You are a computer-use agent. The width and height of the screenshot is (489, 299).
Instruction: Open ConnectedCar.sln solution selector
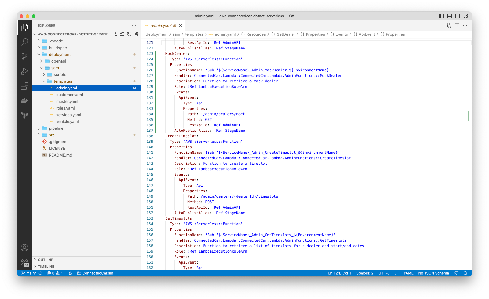(x=95, y=273)
